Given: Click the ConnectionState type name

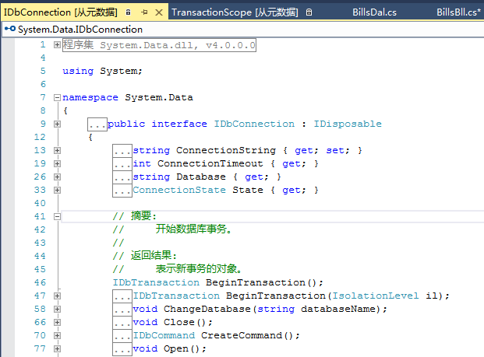Looking at the screenshot, I should [x=179, y=190].
